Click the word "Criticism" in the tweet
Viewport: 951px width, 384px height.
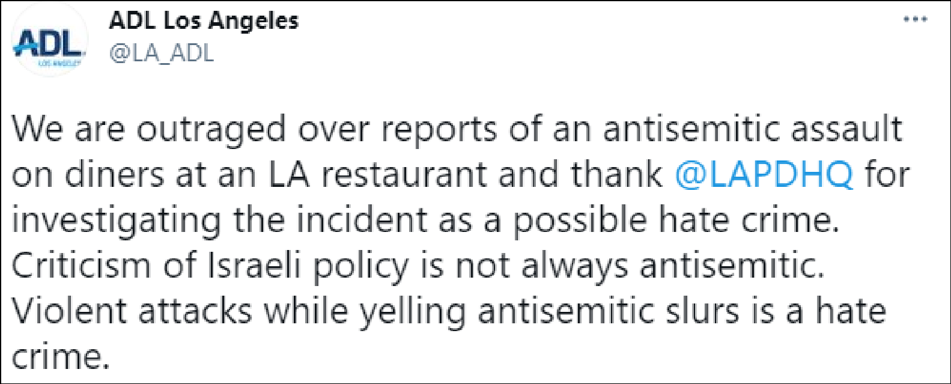click(x=81, y=266)
